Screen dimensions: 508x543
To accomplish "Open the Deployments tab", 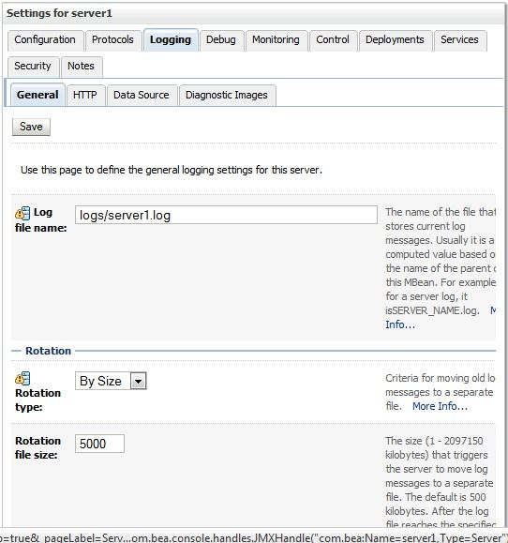I will pos(395,40).
